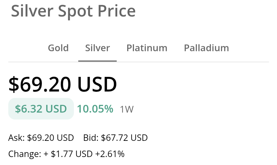Click the Ask label
Viewport: 277px width, 165px height.
click(x=16, y=138)
